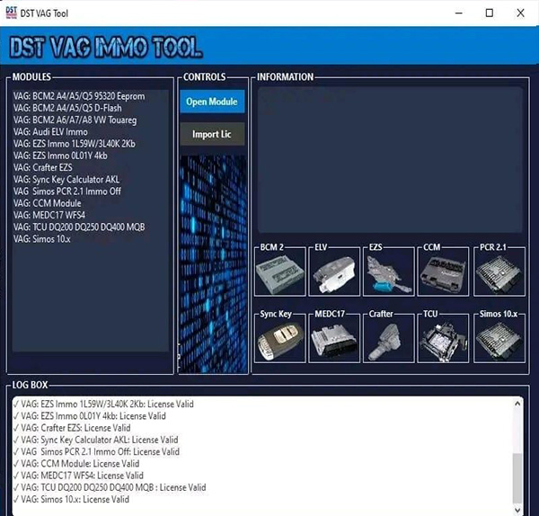Click the empty Information text area
This screenshot has width=539, height=516.
coord(390,160)
